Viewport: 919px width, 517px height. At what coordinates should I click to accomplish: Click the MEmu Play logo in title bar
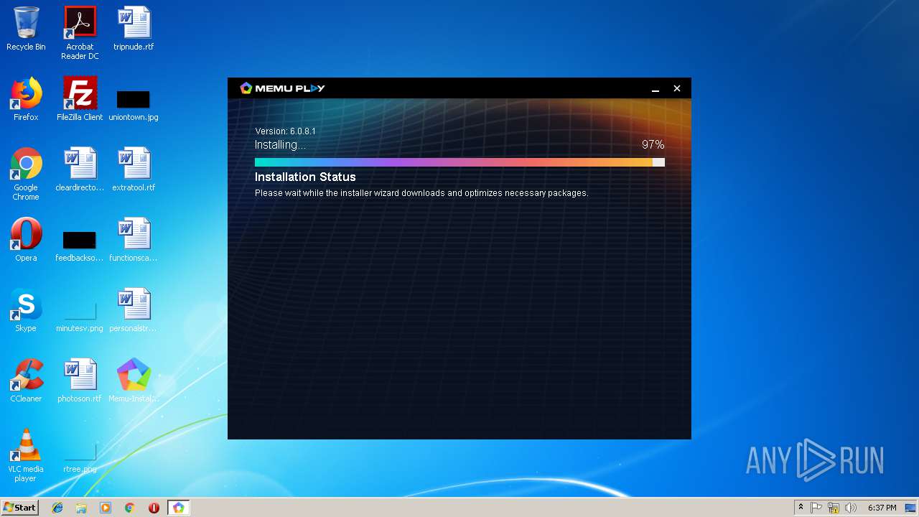pyautogui.click(x=282, y=88)
